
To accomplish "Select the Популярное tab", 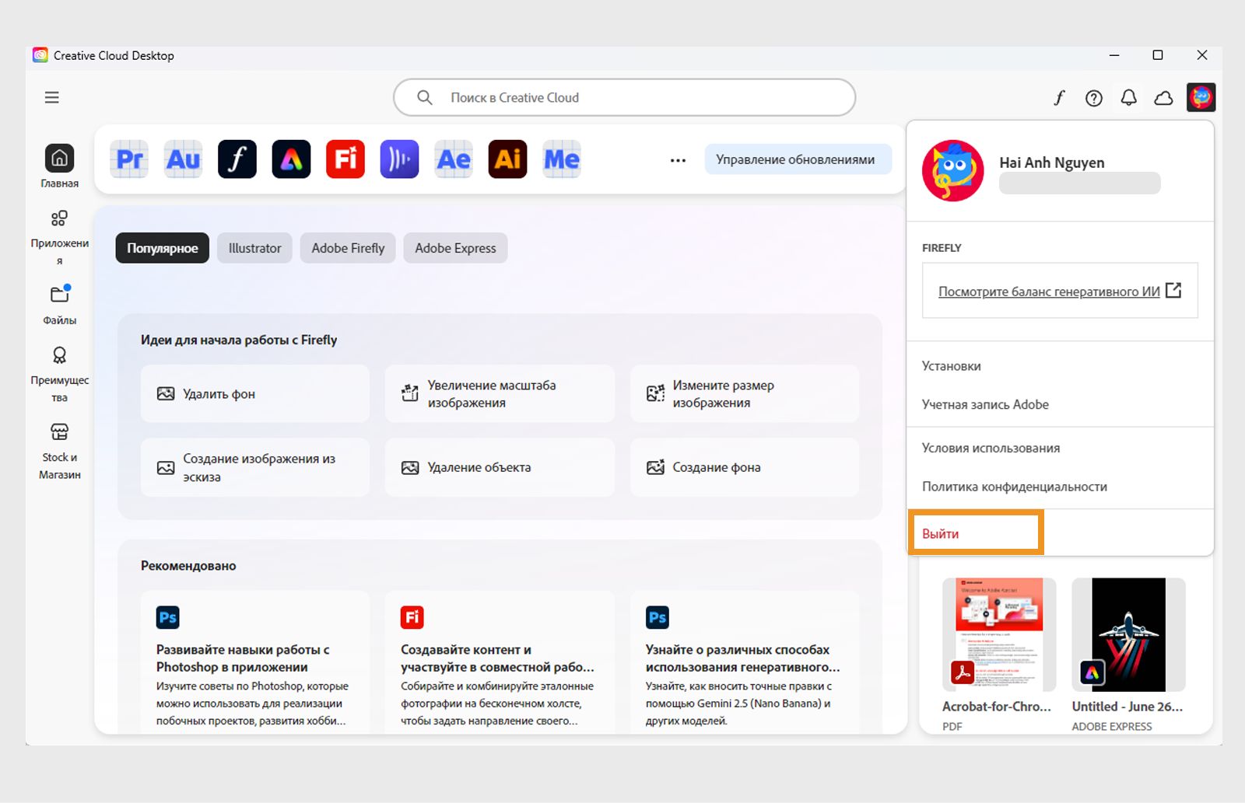I will pos(163,248).
